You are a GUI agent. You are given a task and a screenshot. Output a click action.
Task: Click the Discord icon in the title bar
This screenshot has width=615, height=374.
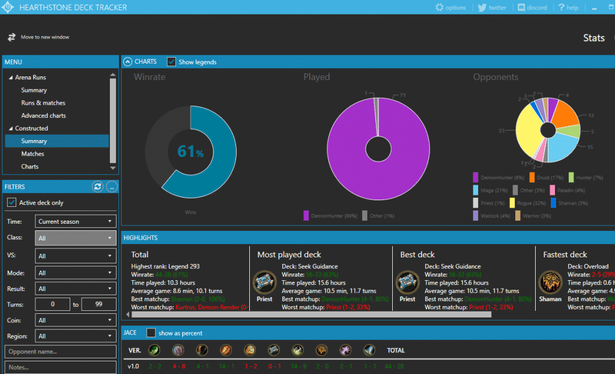[x=521, y=7]
